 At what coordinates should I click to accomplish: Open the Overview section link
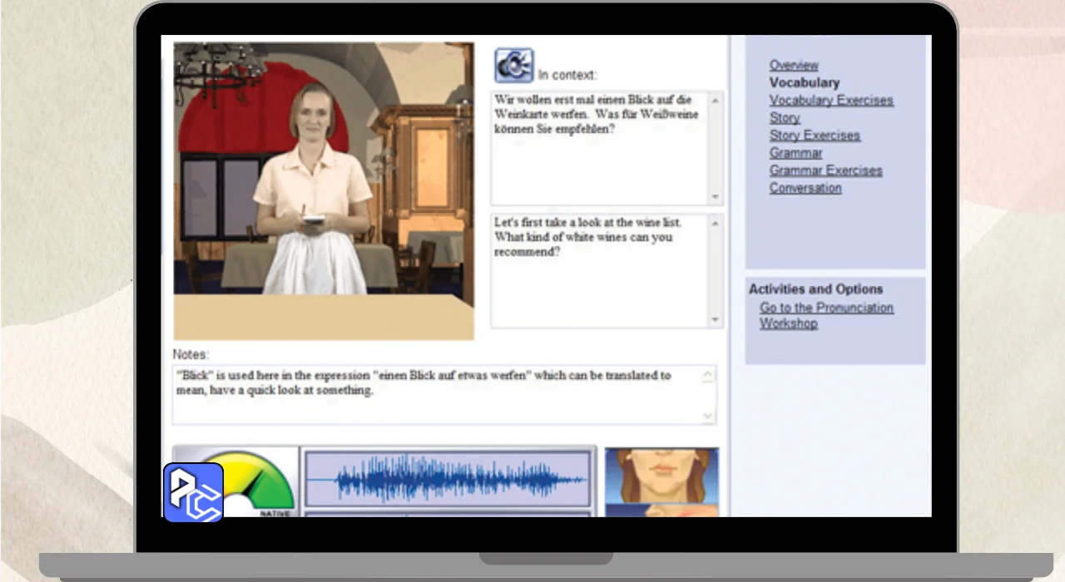tap(794, 65)
